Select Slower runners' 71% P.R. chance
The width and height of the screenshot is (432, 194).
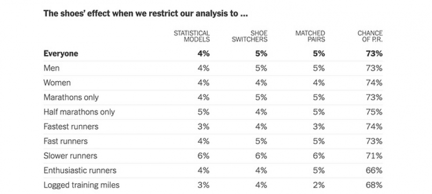pyautogui.click(x=374, y=156)
